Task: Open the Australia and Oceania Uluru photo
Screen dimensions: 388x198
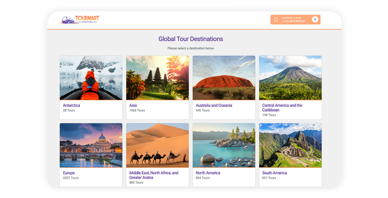Action: [224, 78]
